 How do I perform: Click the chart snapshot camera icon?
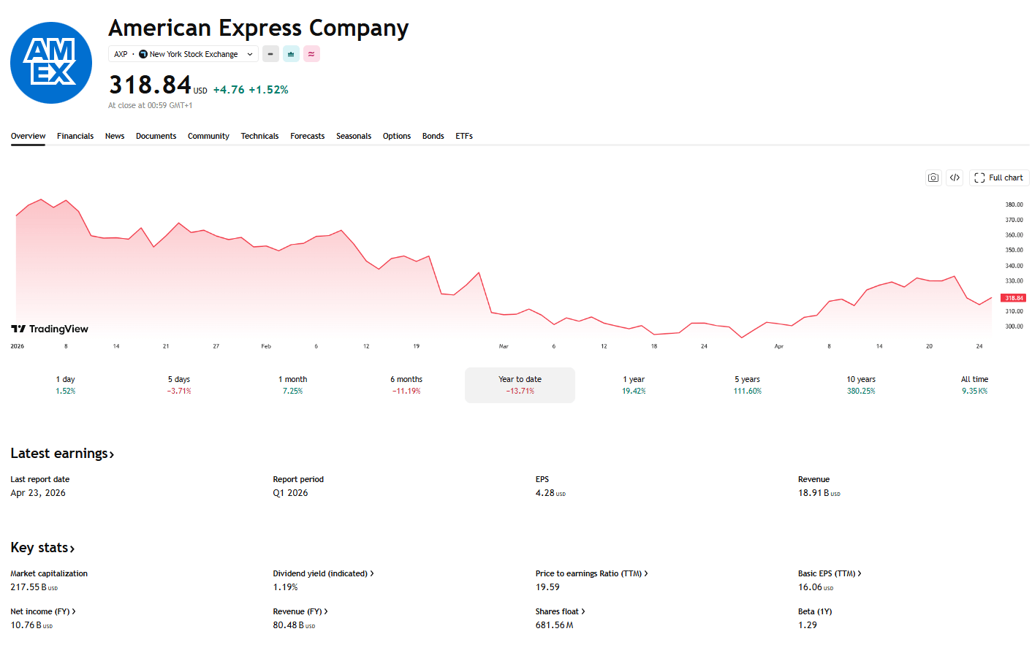933,177
